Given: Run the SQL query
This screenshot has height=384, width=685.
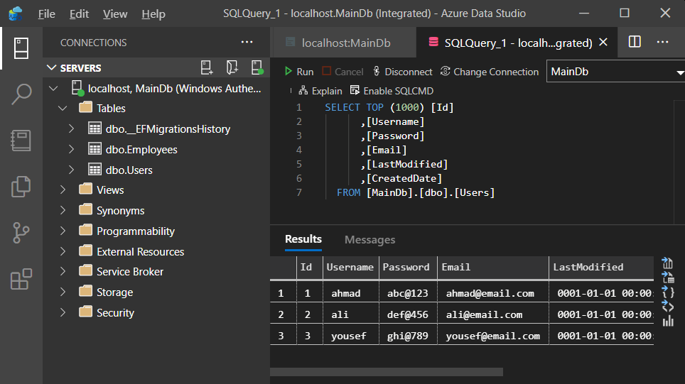Looking at the screenshot, I should pos(299,72).
